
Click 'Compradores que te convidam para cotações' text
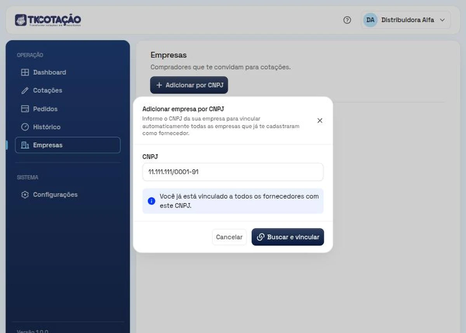point(221,67)
